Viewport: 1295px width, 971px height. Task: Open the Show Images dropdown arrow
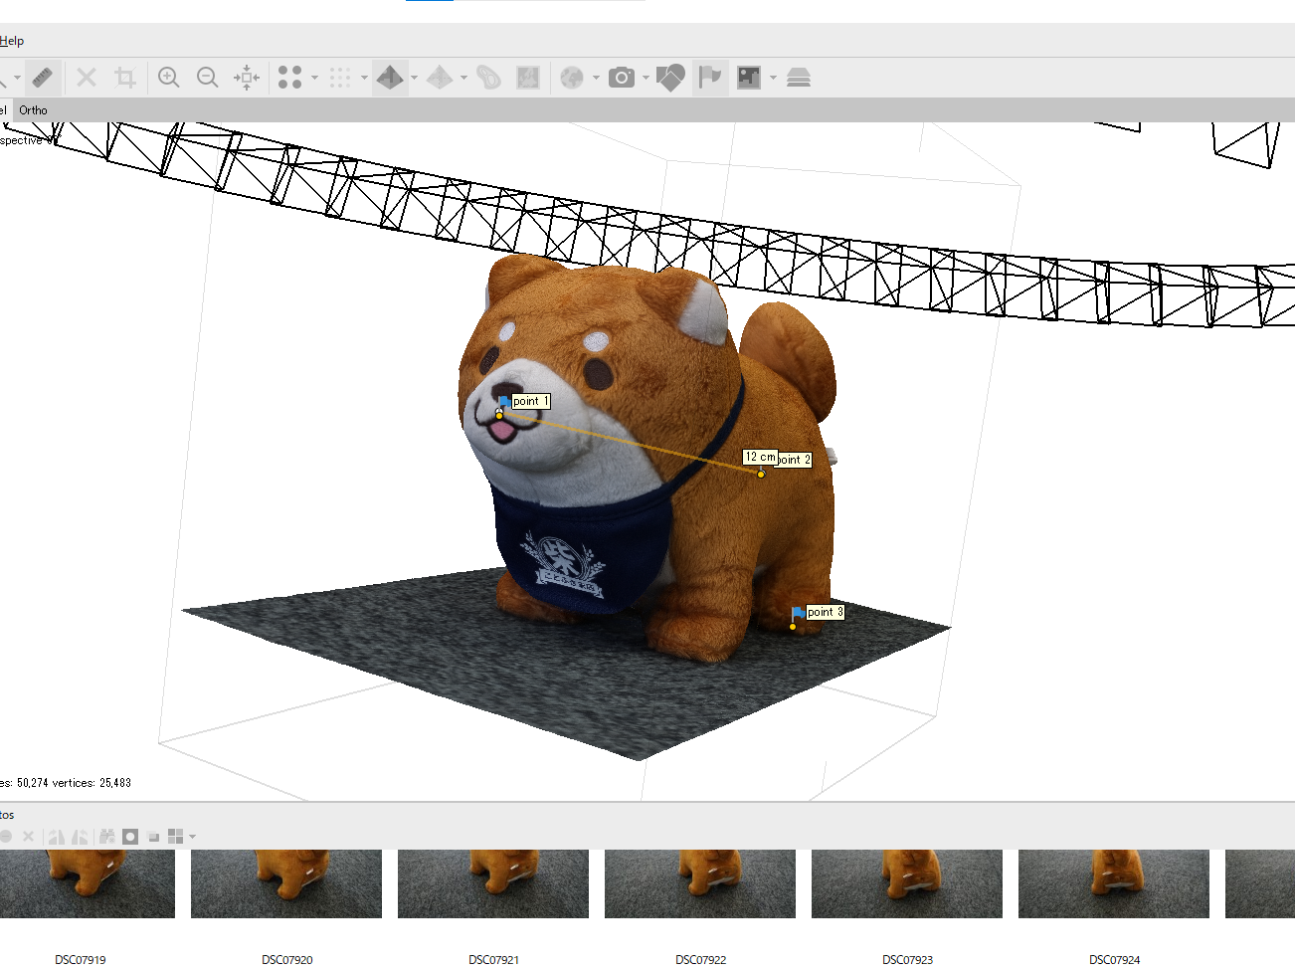[x=773, y=78]
